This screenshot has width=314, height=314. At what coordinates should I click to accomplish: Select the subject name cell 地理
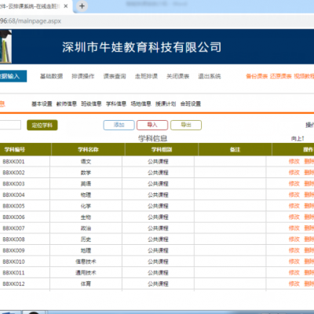(x=86, y=250)
